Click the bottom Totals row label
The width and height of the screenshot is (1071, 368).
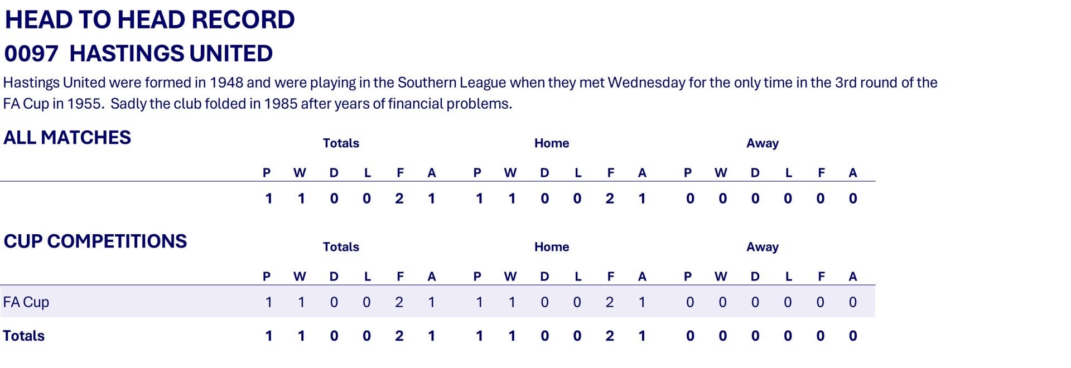click(23, 336)
